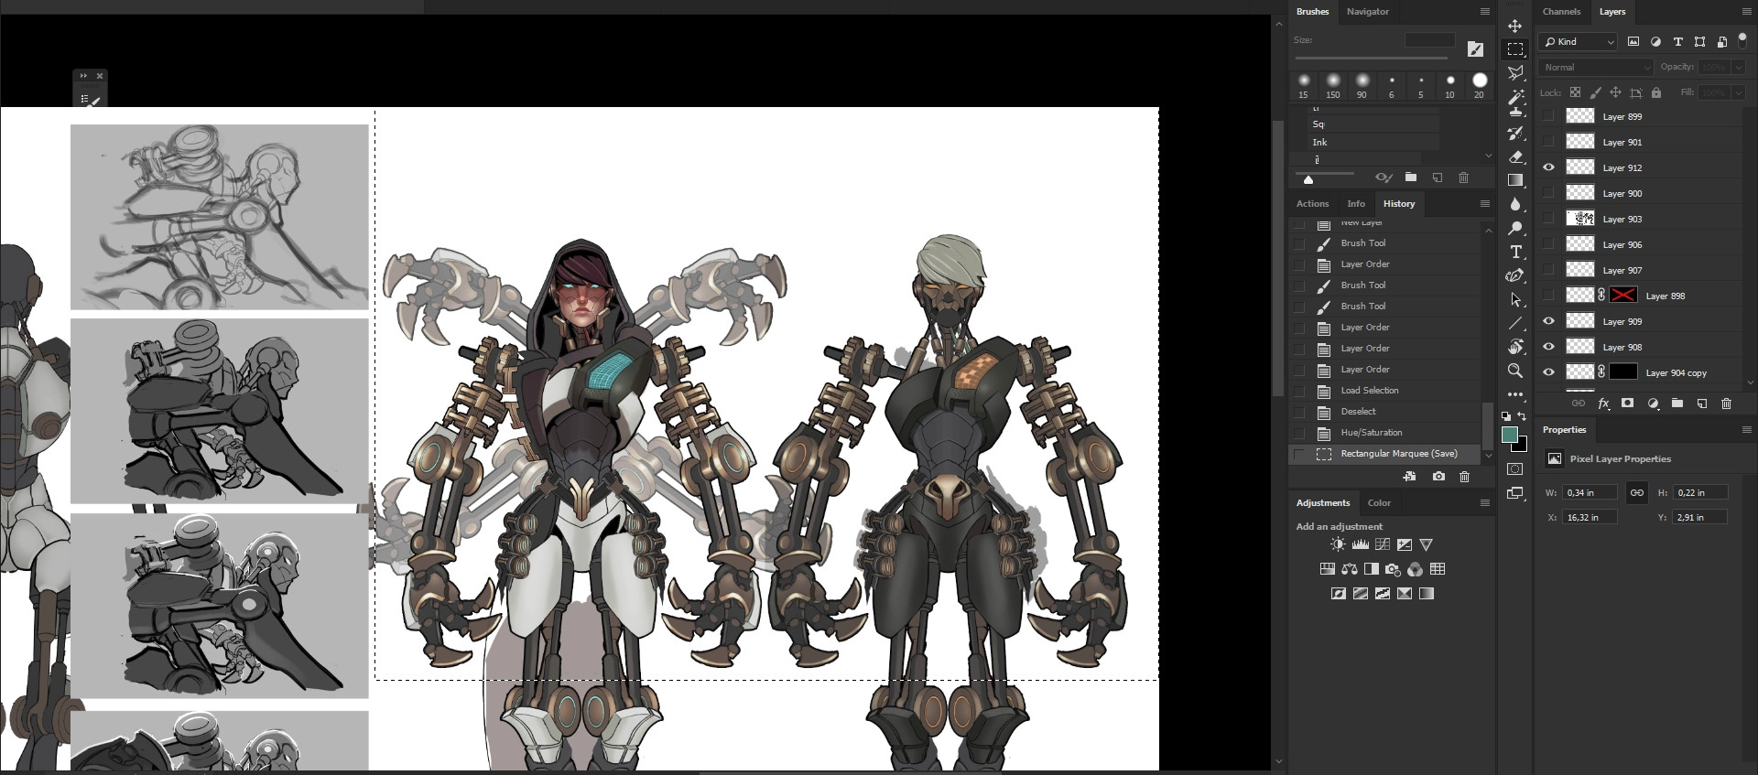Select the Eraser tool
The height and width of the screenshot is (775, 1758).
click(1515, 156)
